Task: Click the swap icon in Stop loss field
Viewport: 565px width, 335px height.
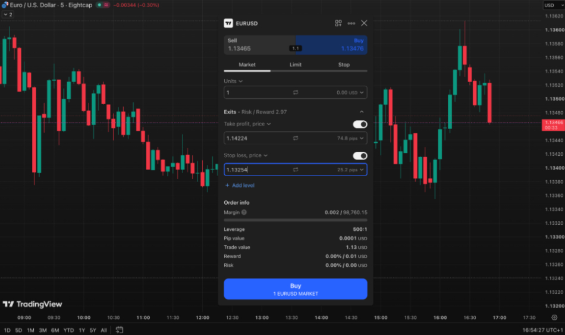Action: [296, 170]
